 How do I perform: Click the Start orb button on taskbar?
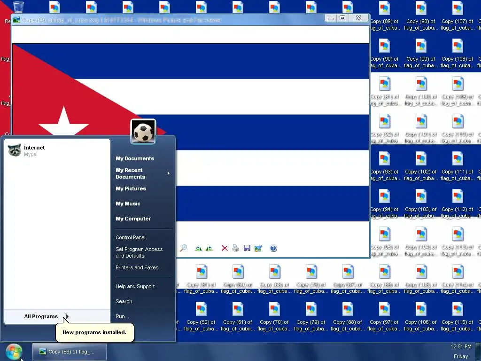[x=14, y=352]
